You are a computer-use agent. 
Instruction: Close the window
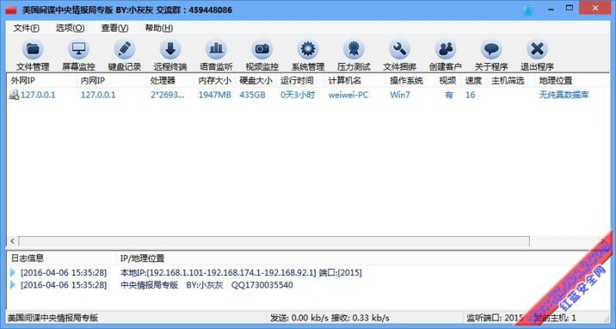595,8
